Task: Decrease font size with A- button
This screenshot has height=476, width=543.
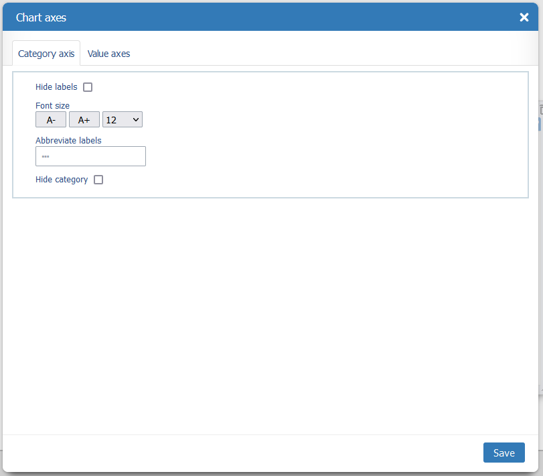Action: click(x=51, y=120)
